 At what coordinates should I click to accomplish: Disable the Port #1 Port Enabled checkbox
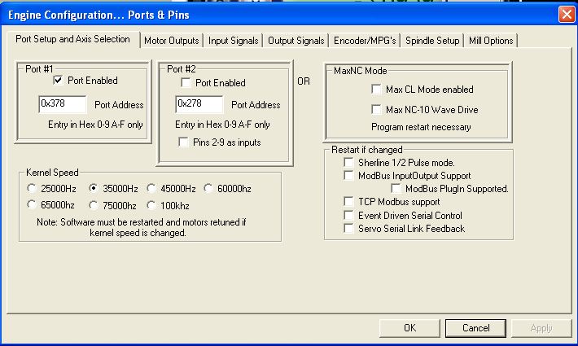pyautogui.click(x=59, y=81)
